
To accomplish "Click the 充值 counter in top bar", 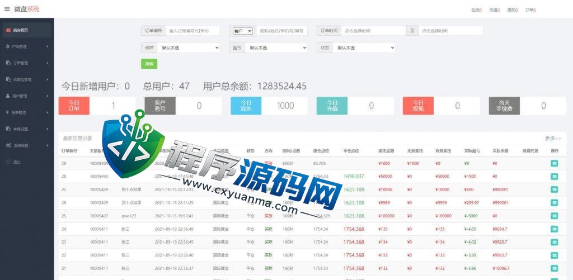I will (495, 10).
